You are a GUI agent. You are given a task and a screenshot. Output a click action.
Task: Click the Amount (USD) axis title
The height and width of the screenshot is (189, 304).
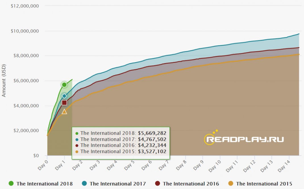[4, 81]
